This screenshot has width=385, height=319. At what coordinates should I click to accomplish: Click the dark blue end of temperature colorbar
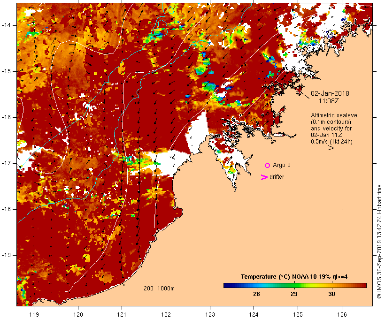point(227,285)
